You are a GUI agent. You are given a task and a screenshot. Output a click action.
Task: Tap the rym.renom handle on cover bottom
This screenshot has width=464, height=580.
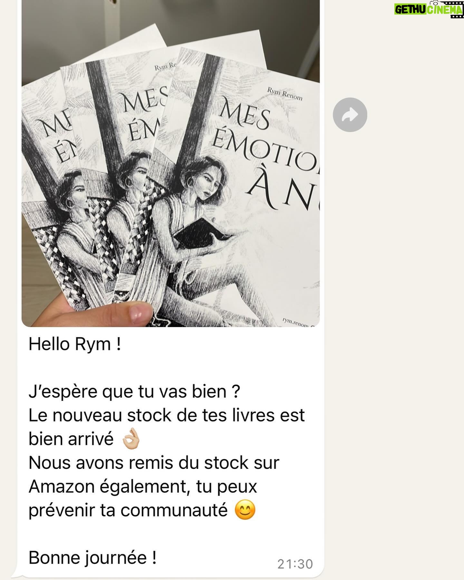pos(296,322)
